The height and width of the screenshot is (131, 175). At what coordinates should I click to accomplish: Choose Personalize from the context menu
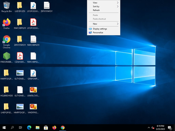point(104,32)
